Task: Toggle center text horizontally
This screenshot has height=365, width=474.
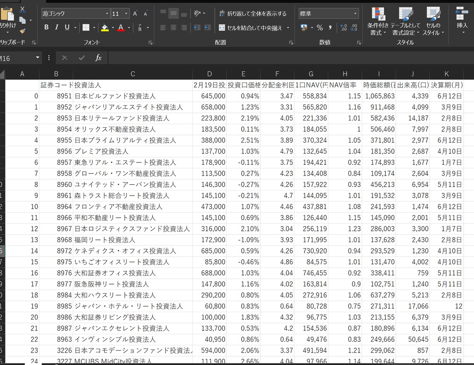Action: 173,28
